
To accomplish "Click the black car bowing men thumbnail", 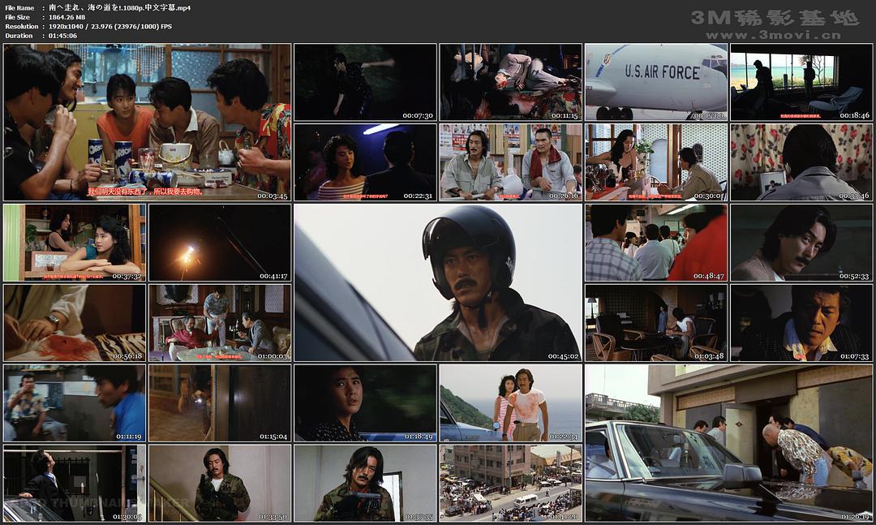I will pos(728,442).
